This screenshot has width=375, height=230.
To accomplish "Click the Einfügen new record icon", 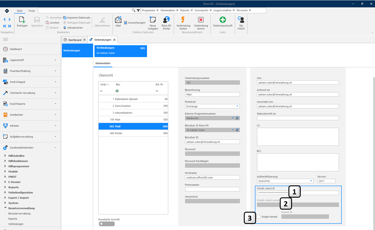I will [22, 20].
